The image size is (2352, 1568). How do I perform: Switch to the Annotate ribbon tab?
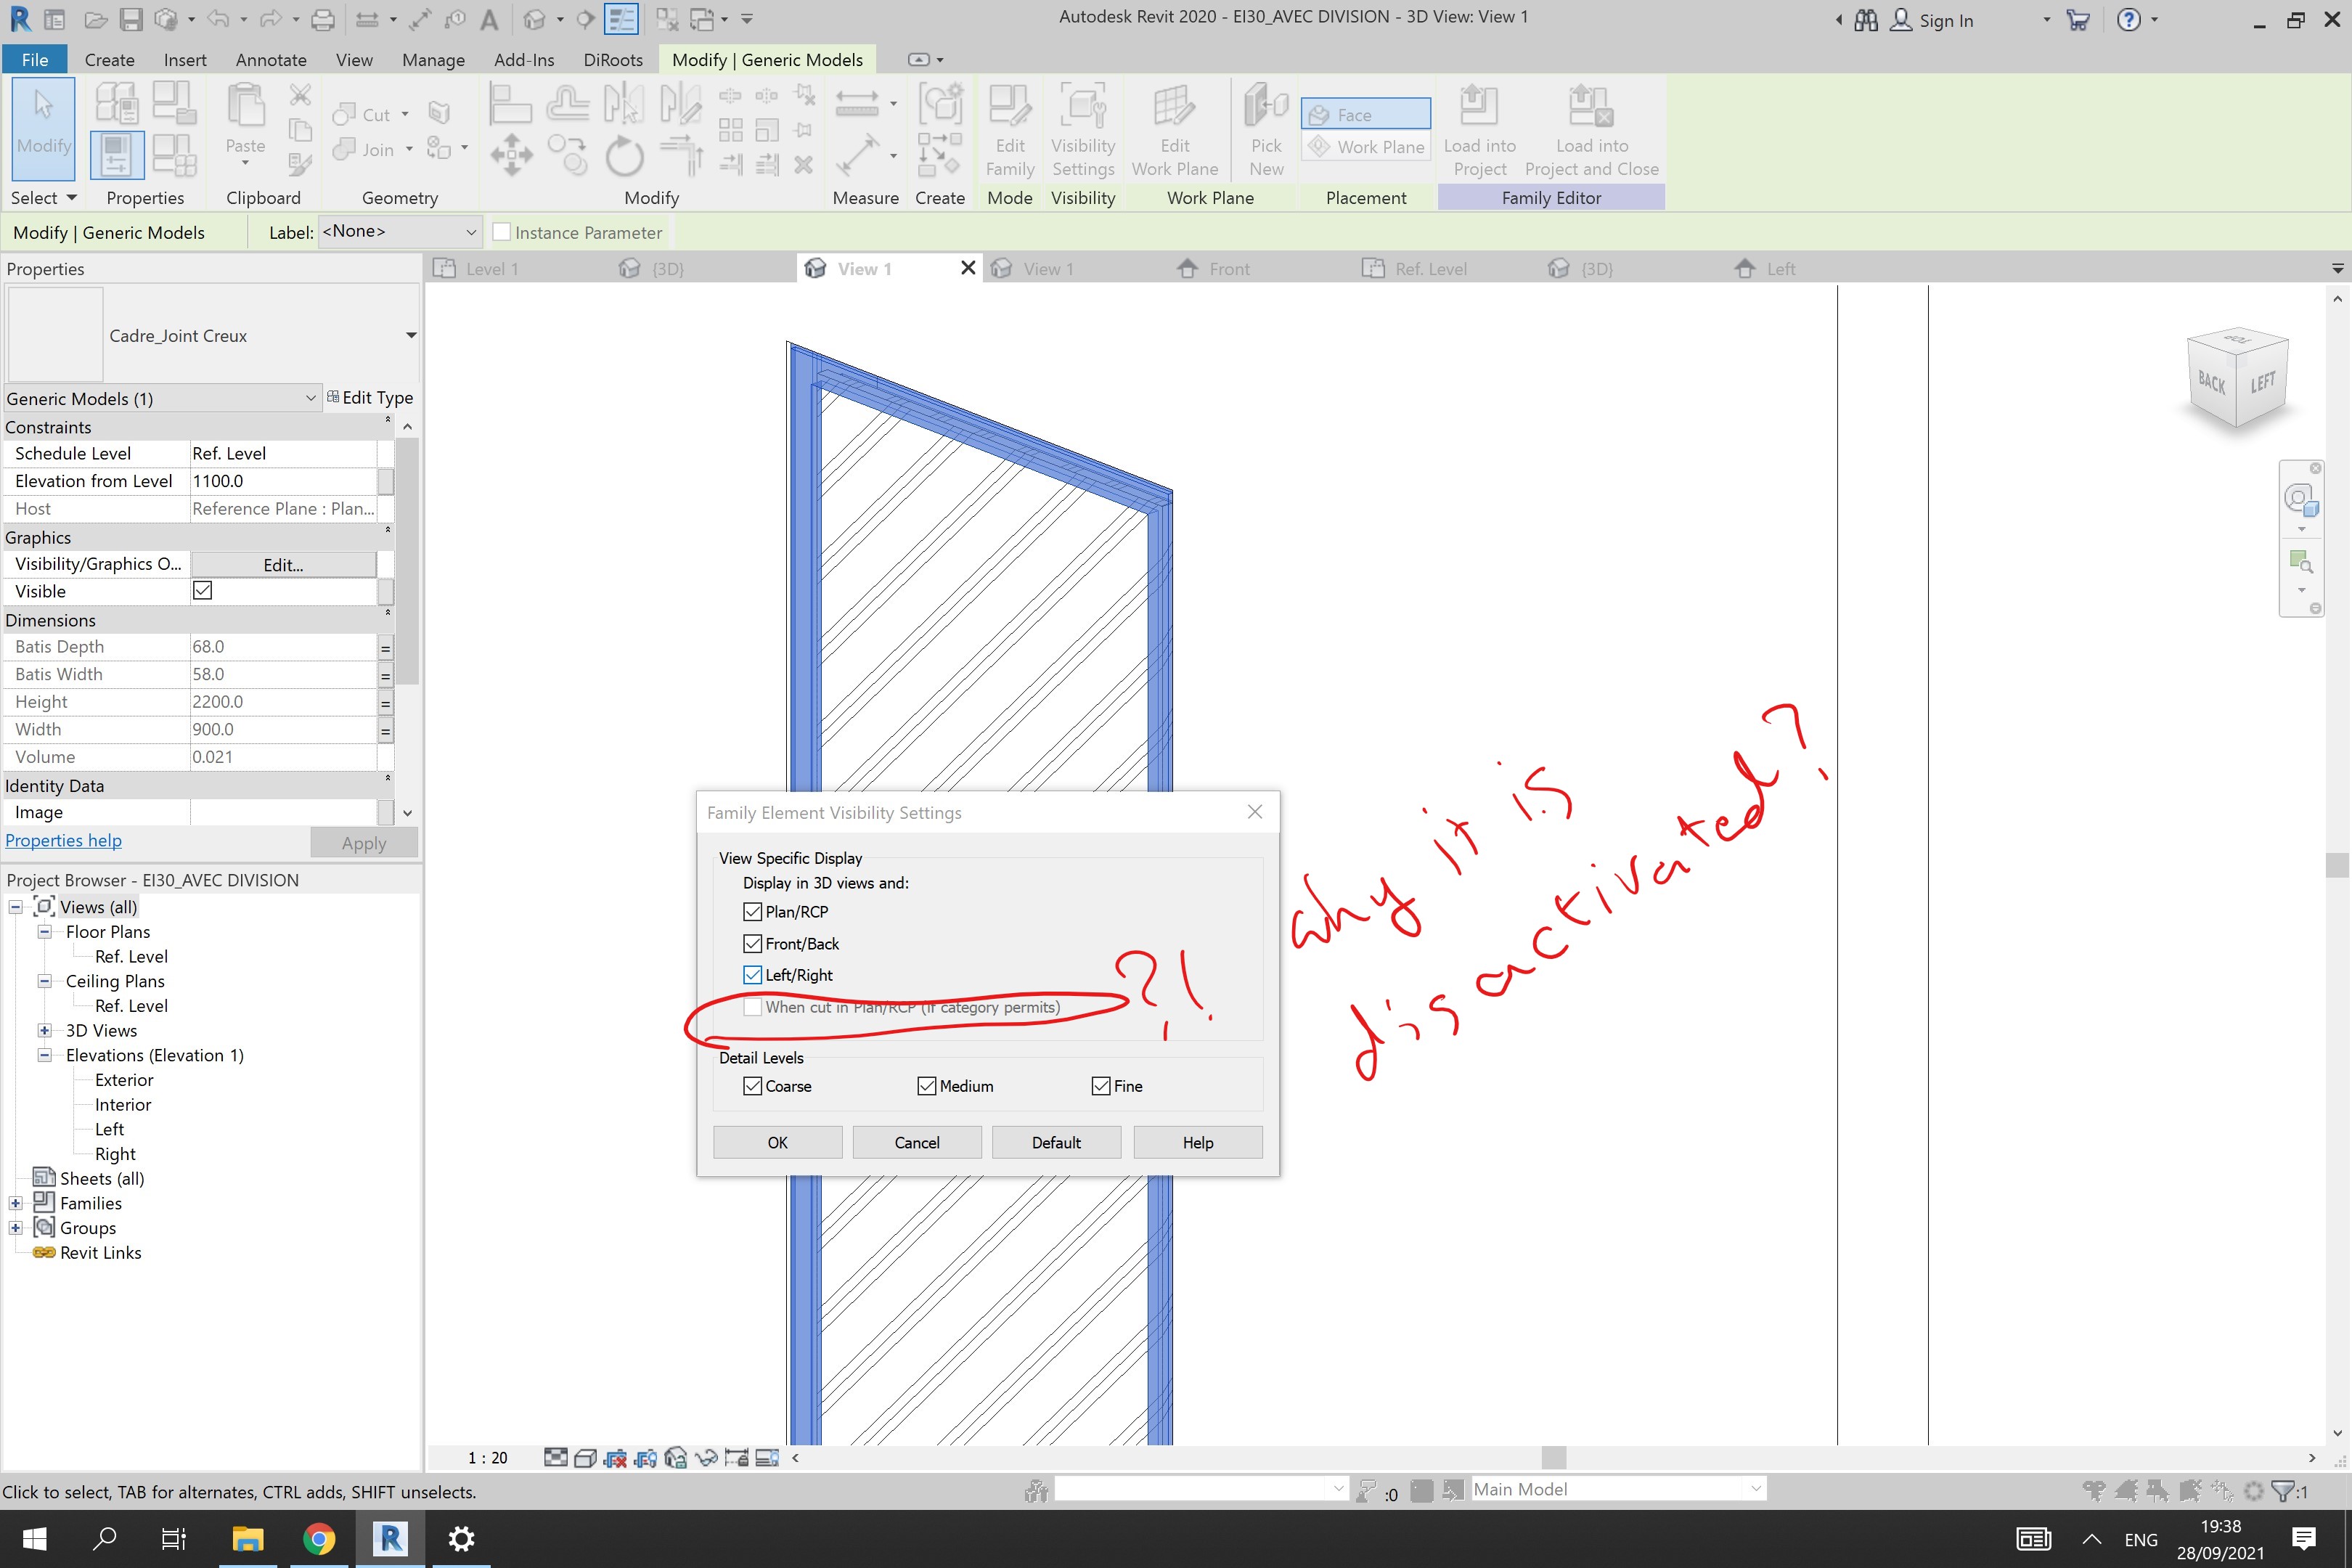270,59
